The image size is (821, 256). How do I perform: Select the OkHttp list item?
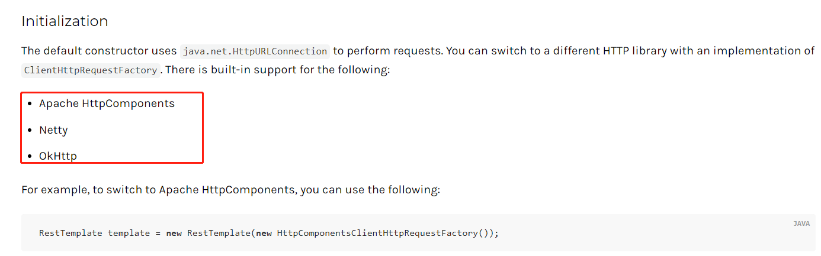[x=58, y=156]
